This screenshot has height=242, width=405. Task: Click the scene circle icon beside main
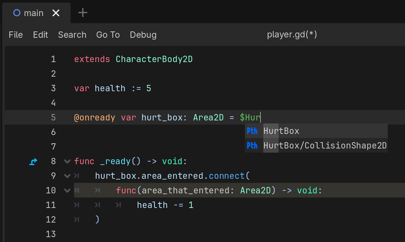tap(17, 13)
